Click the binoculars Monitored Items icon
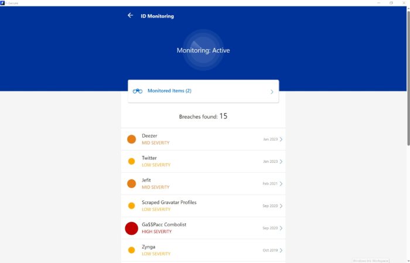 coord(138,91)
